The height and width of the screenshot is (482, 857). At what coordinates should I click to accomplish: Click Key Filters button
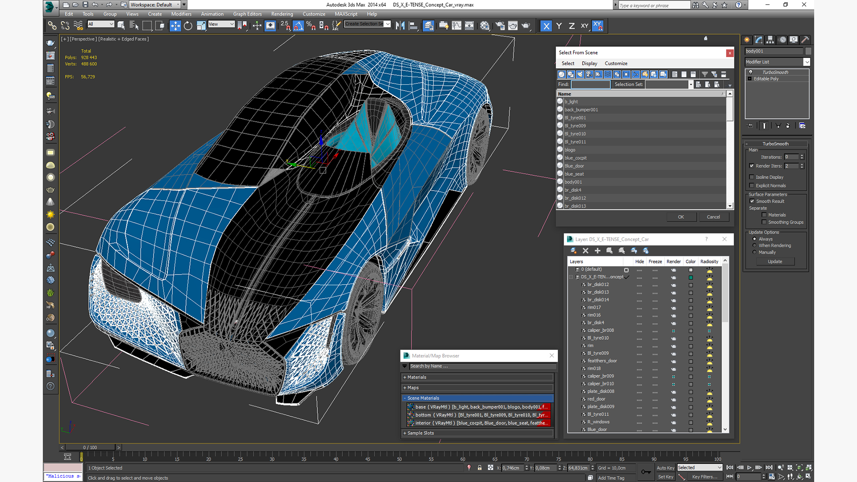tap(705, 477)
